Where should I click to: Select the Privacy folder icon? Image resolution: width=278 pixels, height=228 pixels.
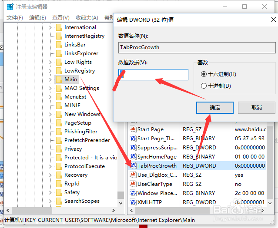(59, 149)
